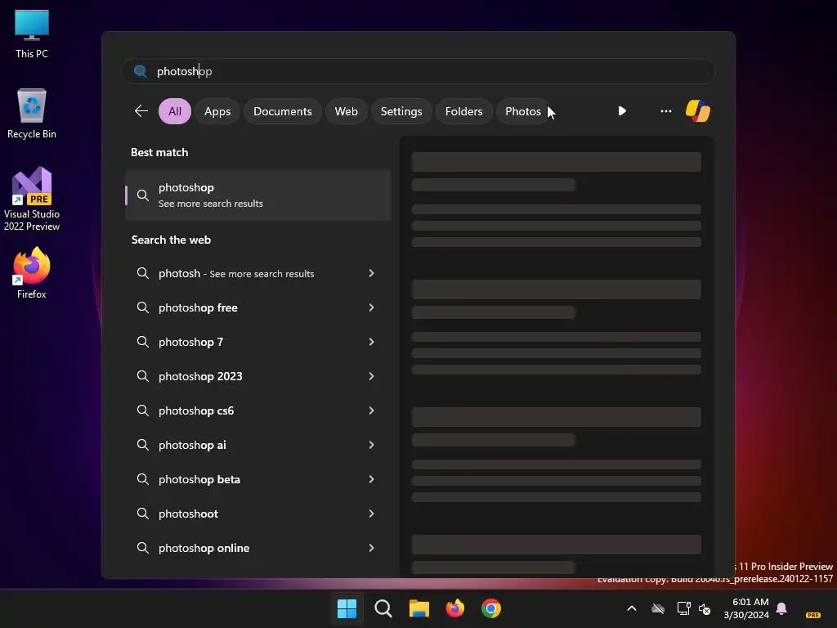
Task: Open Google Chrome from the taskbar
Action: point(491,608)
